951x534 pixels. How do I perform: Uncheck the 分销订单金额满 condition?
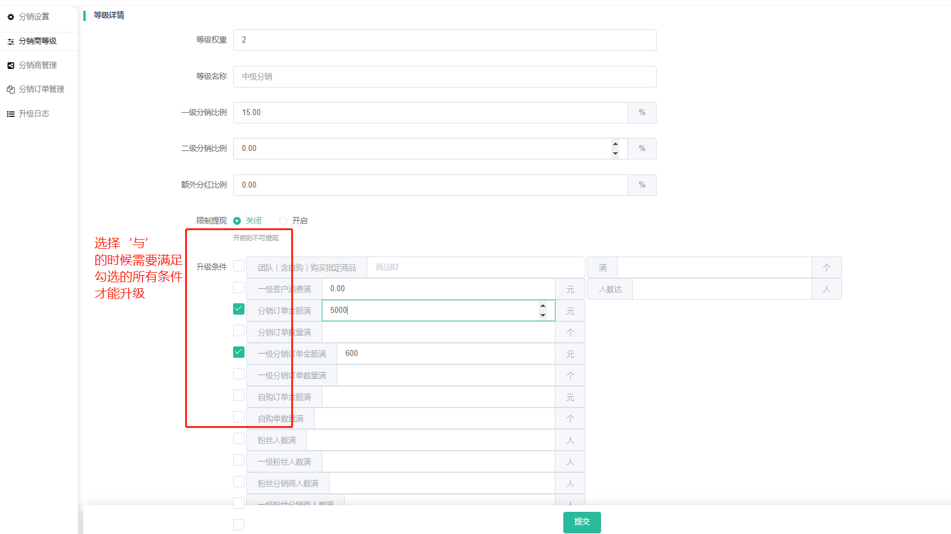(238, 309)
